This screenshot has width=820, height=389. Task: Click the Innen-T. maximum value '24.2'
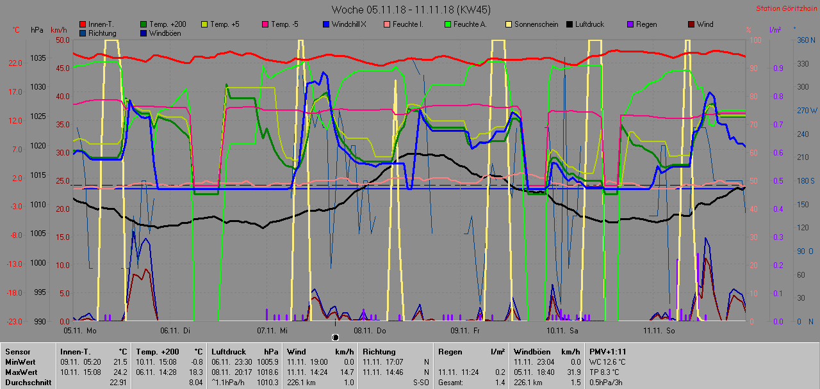120,372
